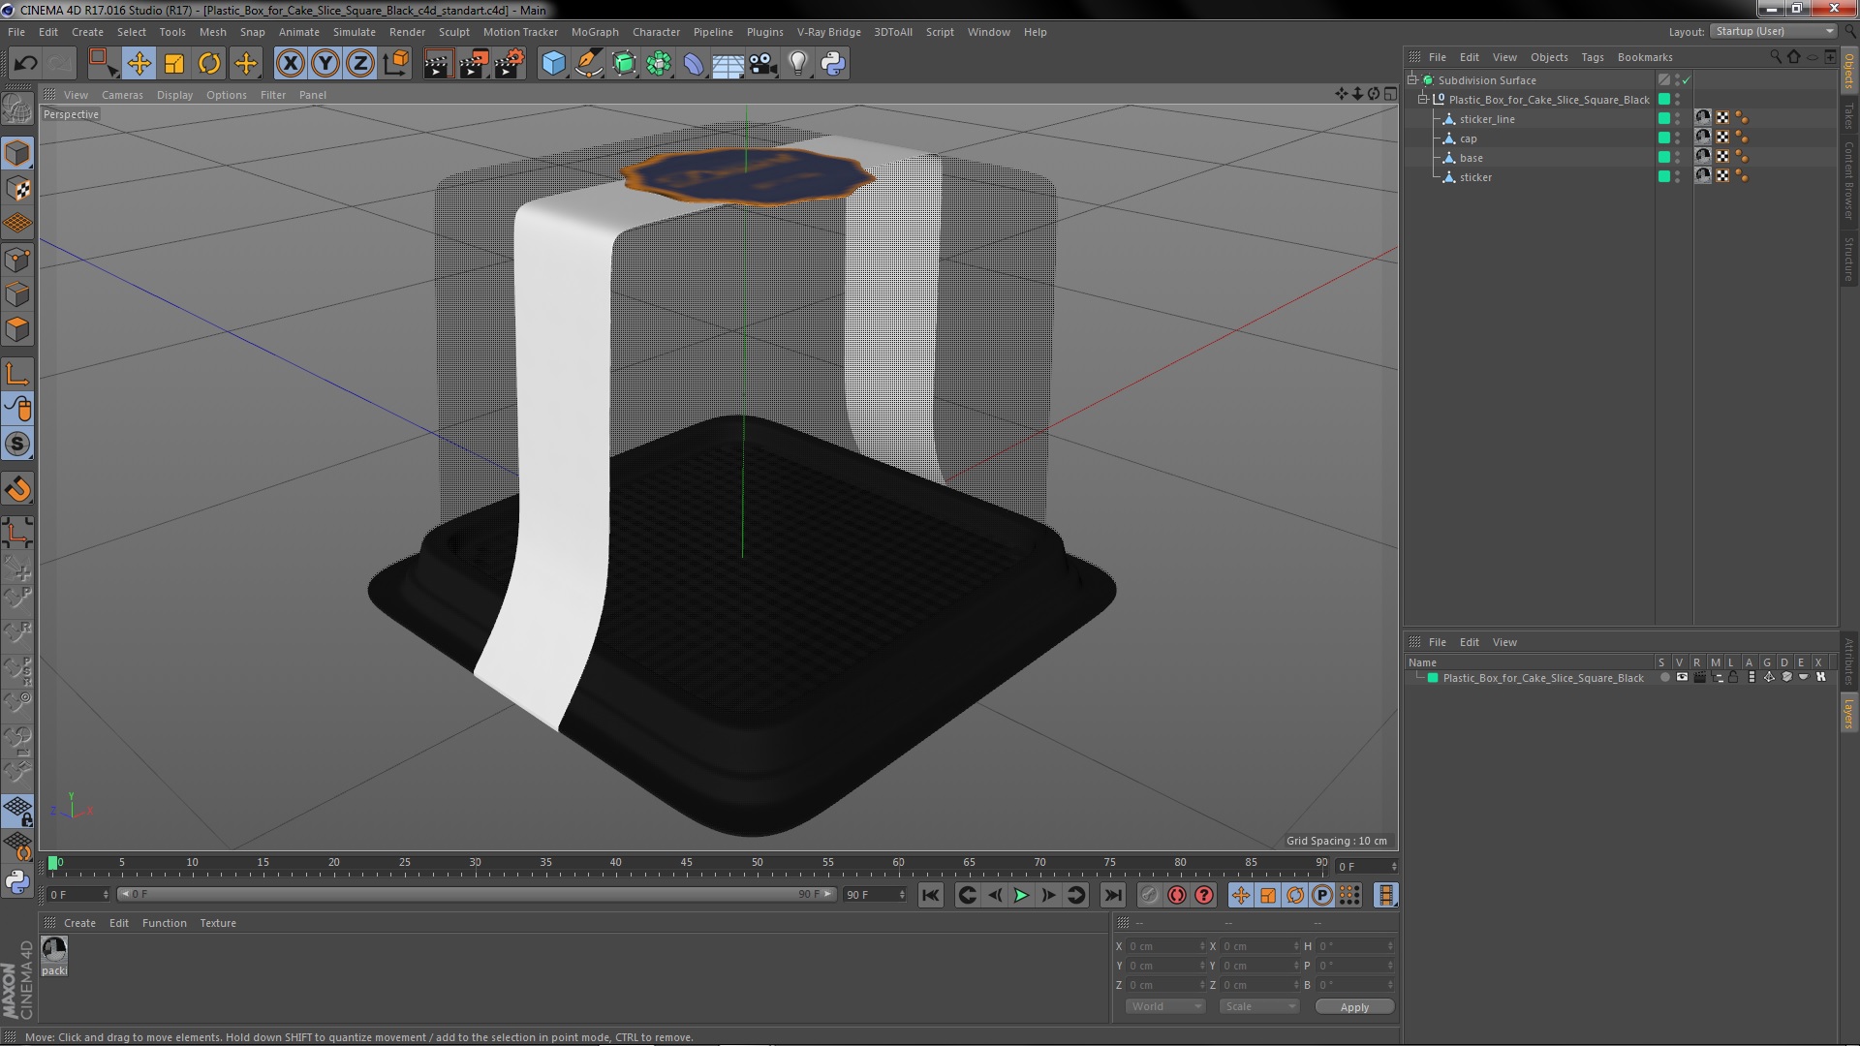Click the Light bulb object icon
1860x1046 pixels.
(797, 64)
